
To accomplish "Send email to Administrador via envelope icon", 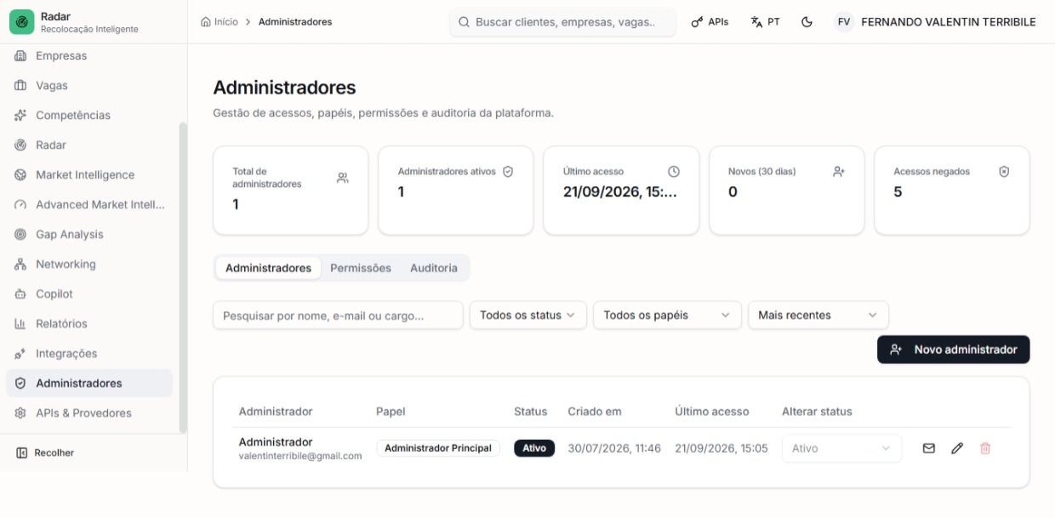I will tap(929, 448).
